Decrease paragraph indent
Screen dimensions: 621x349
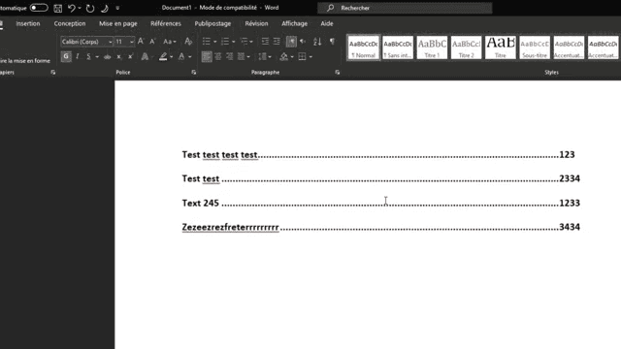pyautogui.click(x=265, y=41)
